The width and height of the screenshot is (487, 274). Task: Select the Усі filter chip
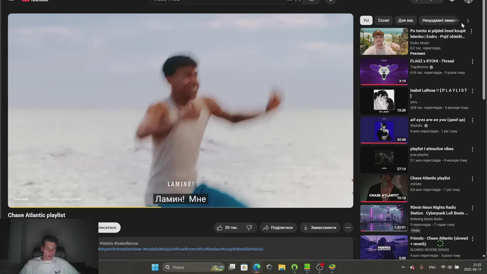[366, 21]
